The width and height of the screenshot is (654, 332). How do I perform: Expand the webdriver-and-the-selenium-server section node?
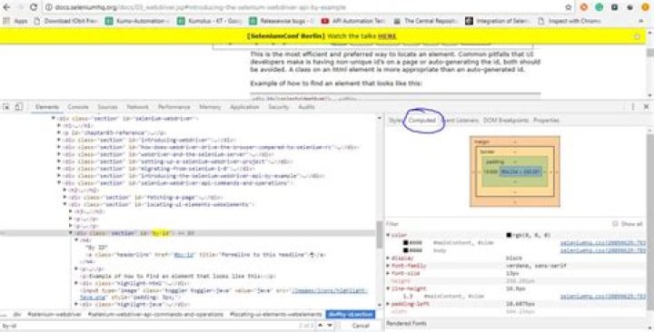point(59,154)
